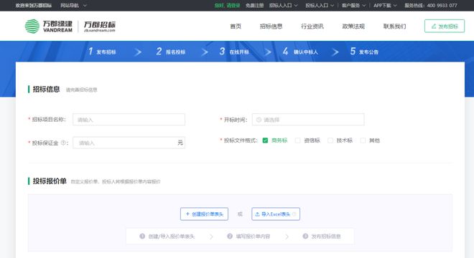Click the clock icon in 开标时间 field
474x258 pixels.
259,120
